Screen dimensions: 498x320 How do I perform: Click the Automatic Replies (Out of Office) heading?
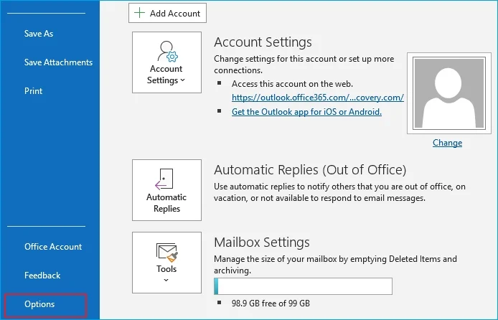coord(310,170)
